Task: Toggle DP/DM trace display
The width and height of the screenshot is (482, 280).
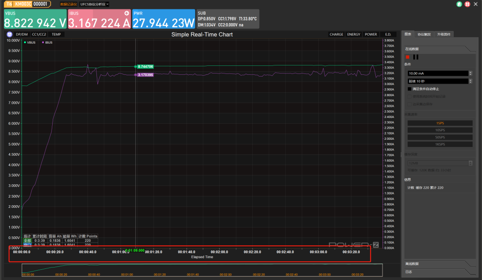Action: (22, 34)
